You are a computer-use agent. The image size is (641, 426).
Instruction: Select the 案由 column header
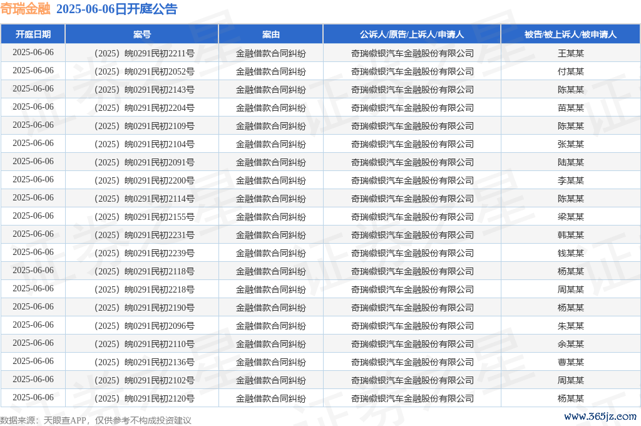[x=270, y=34]
